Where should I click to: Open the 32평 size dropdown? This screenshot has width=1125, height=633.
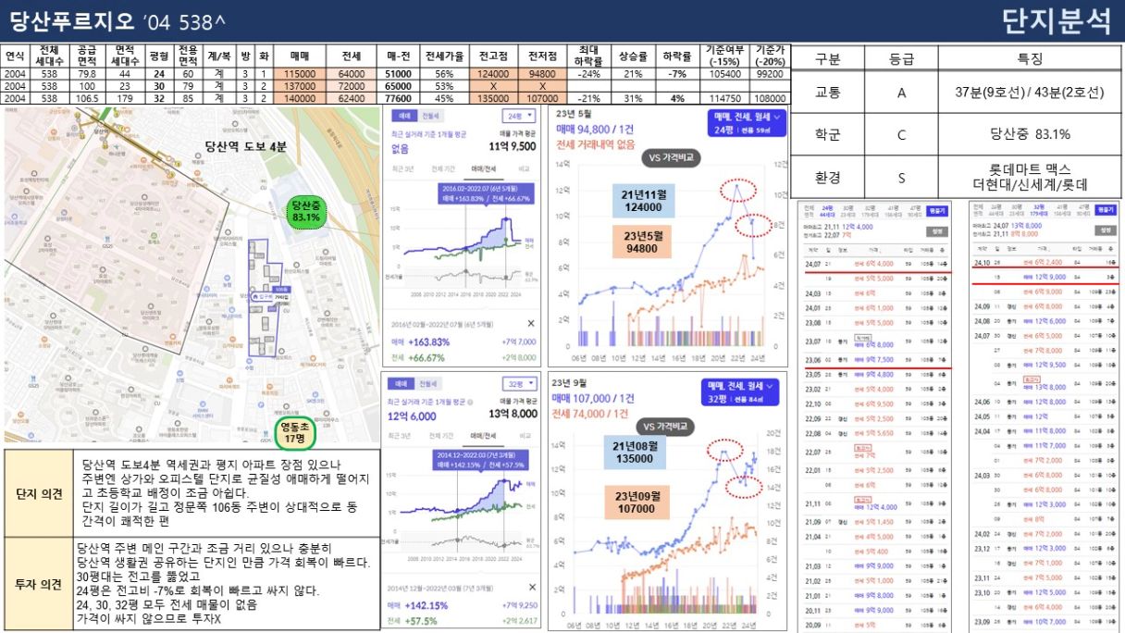pos(518,383)
